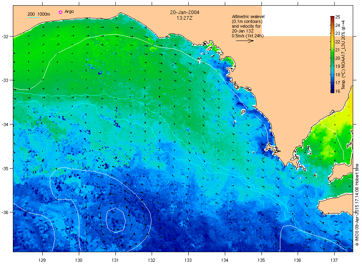Viewport: 362px width, 265px height.
Task: Click latitude axis label '-34'
Action: click(5, 124)
